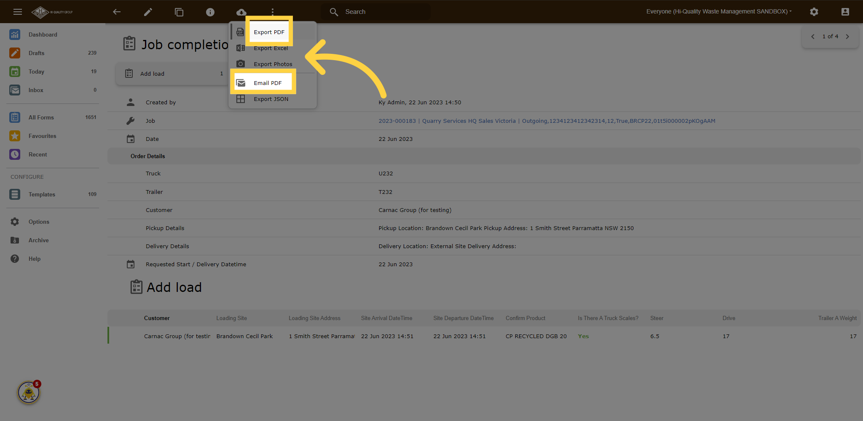Open the three-dot overflow menu icon
Screen dimensions: 863x421
click(x=272, y=12)
